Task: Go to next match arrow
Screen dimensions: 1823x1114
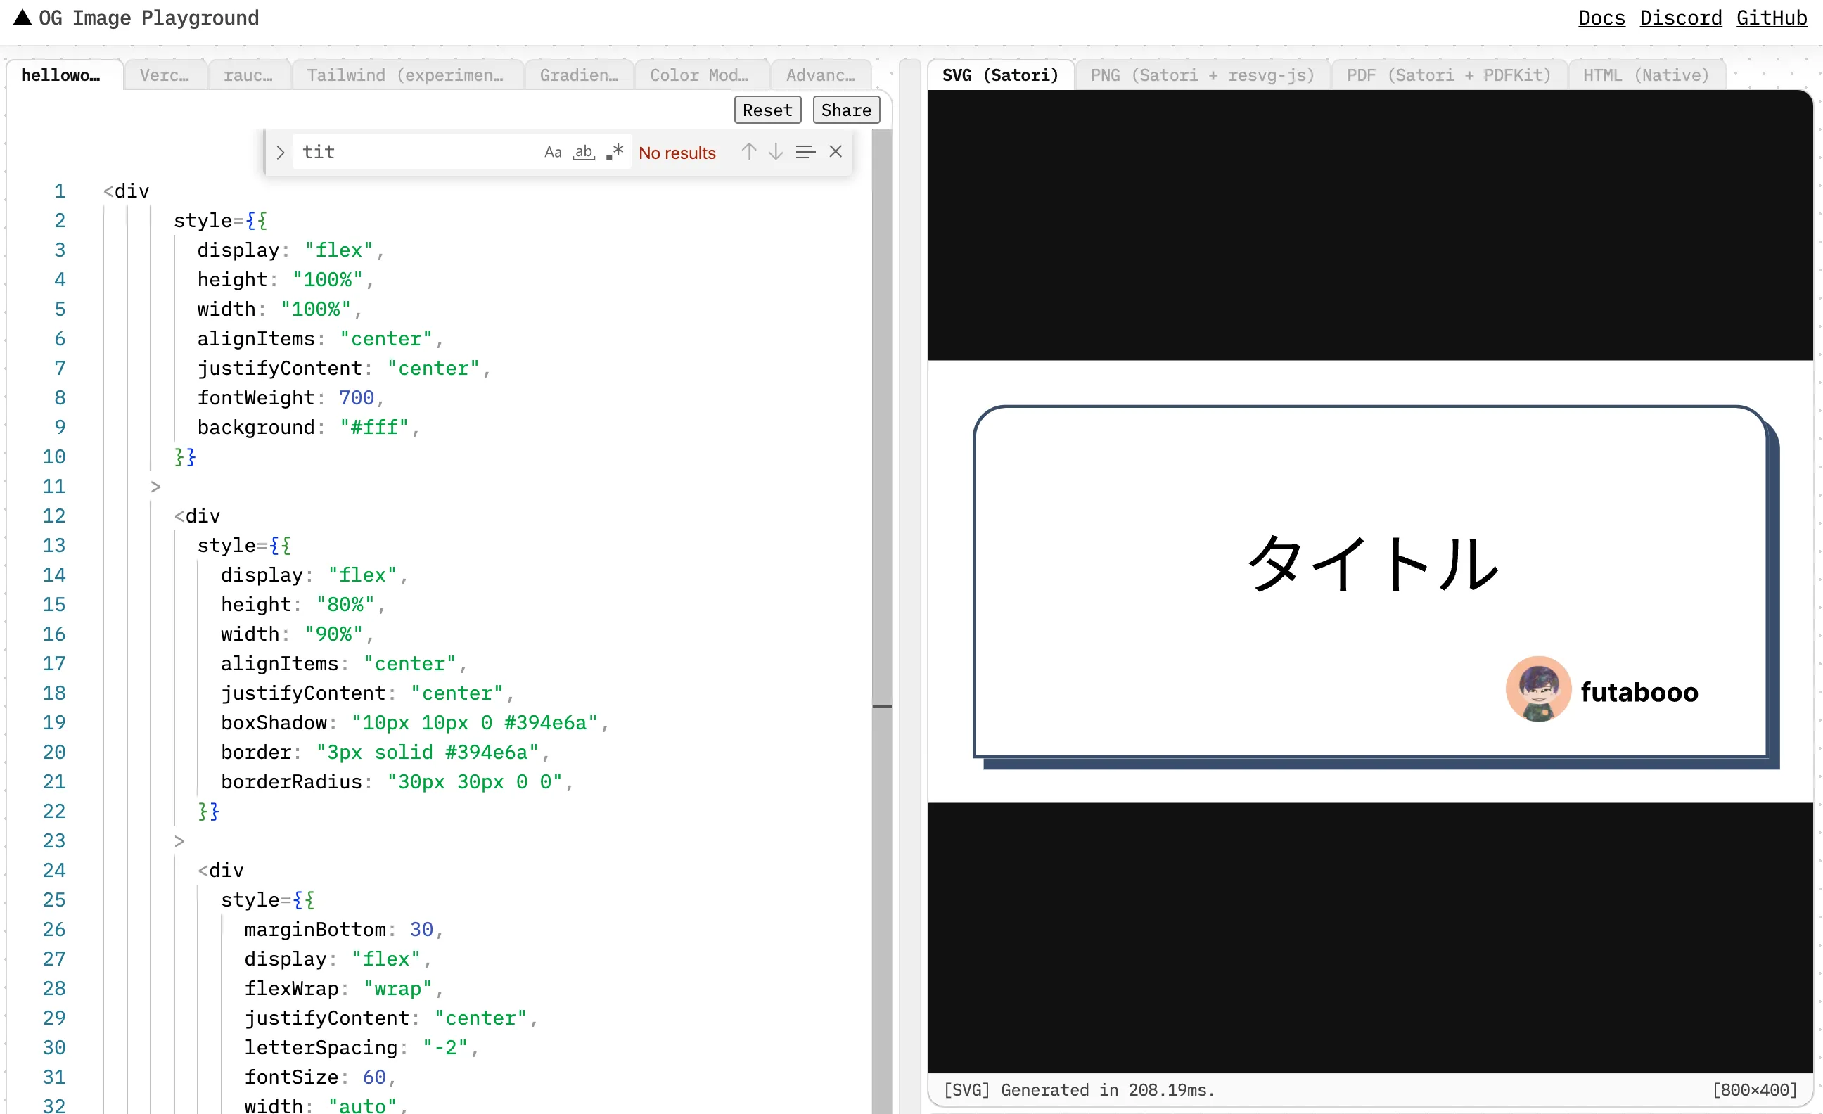Action: coord(775,153)
